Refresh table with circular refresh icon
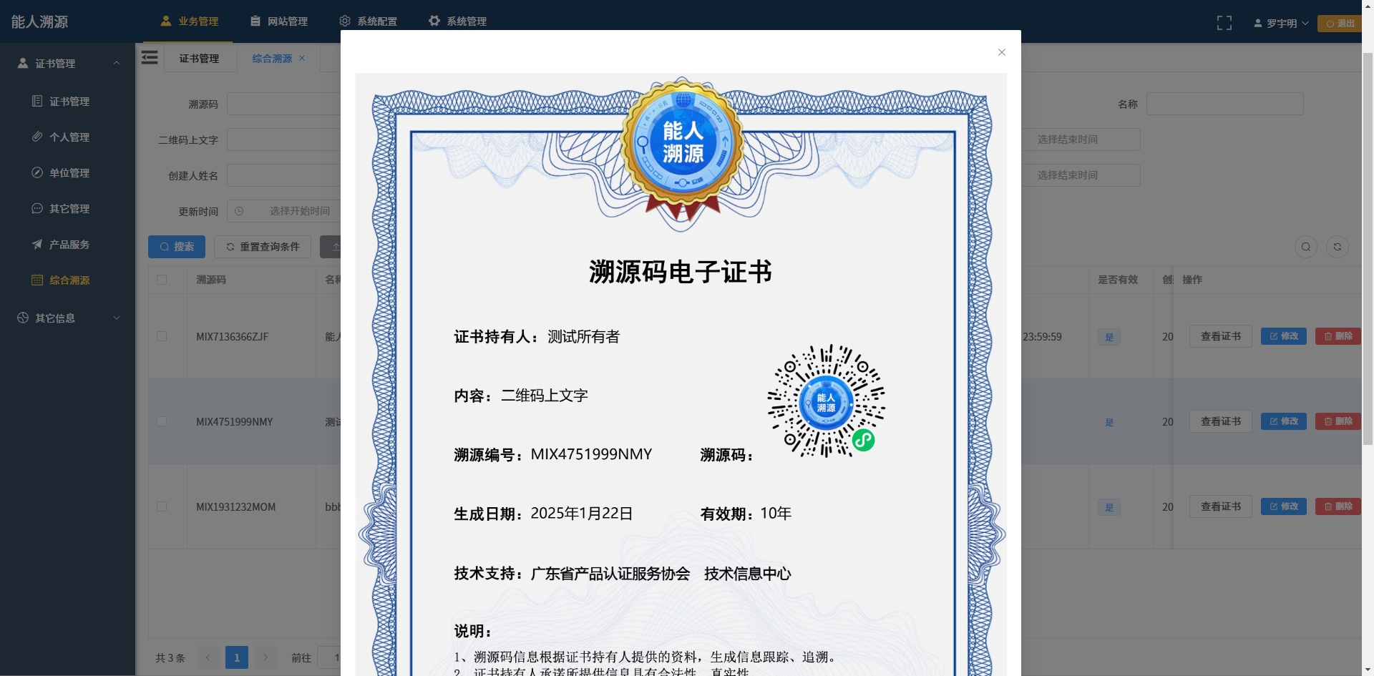1374x676 pixels. click(1338, 247)
